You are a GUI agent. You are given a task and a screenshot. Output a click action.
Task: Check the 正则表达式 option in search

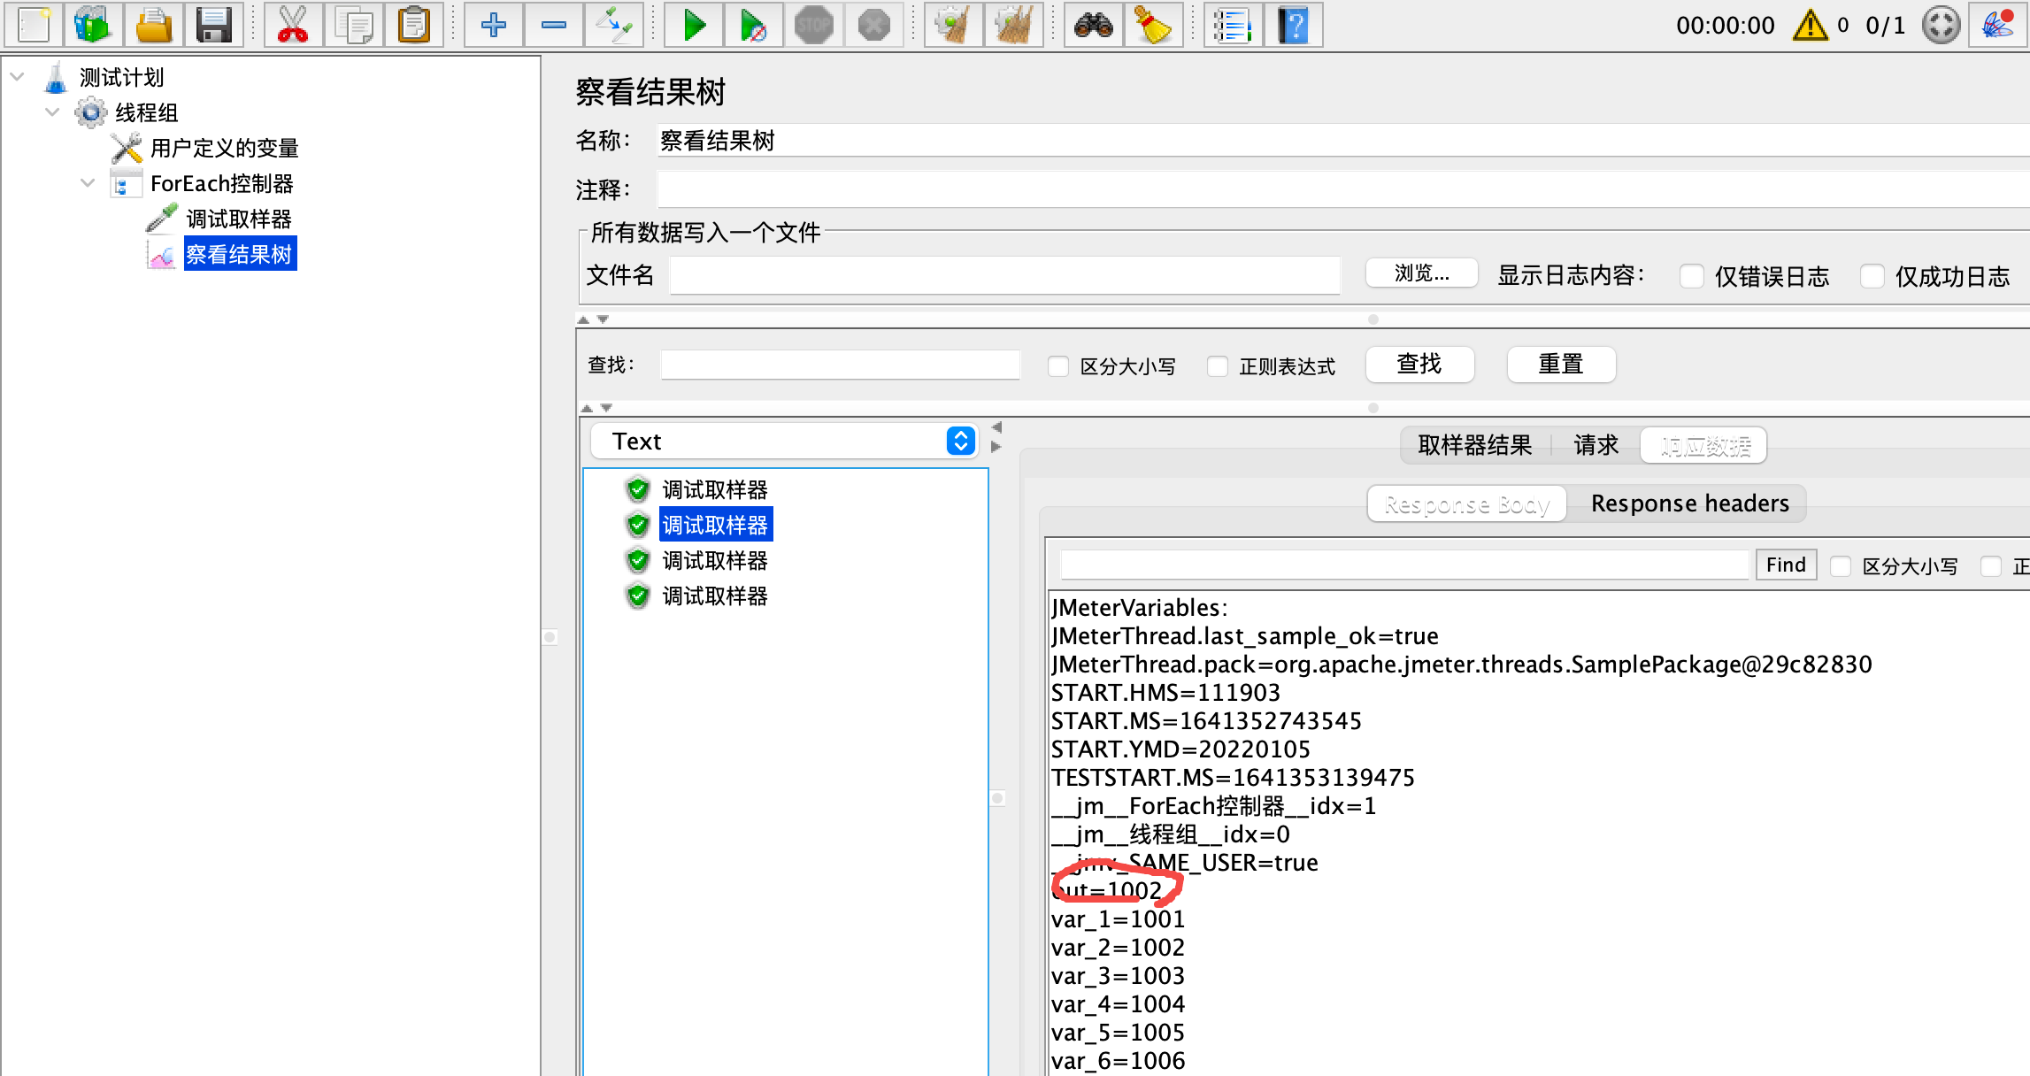(x=1218, y=366)
